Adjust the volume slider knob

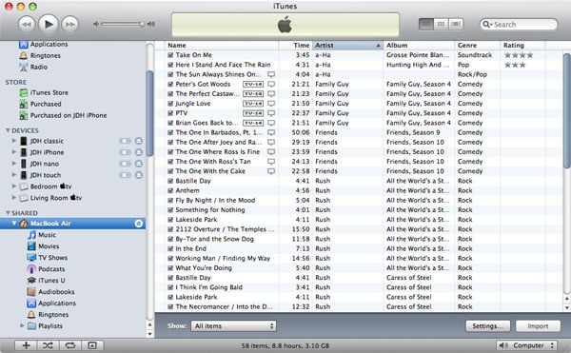click(142, 25)
